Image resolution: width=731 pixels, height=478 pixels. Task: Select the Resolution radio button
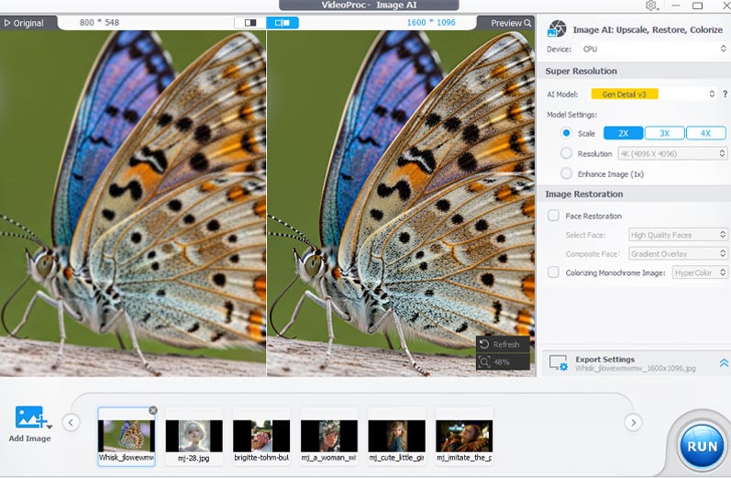[567, 153]
